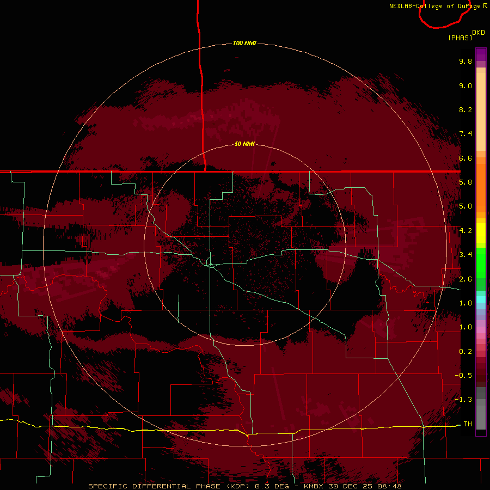Click the 0.3 DEG elevation angle text
The image size is (490, 490).
(271, 486)
